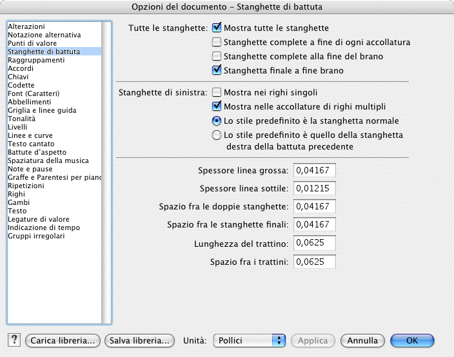Screen dimensions: 454x357
Task: Open the Unità 'Pollici' dropdown
Action: [x=249, y=340]
